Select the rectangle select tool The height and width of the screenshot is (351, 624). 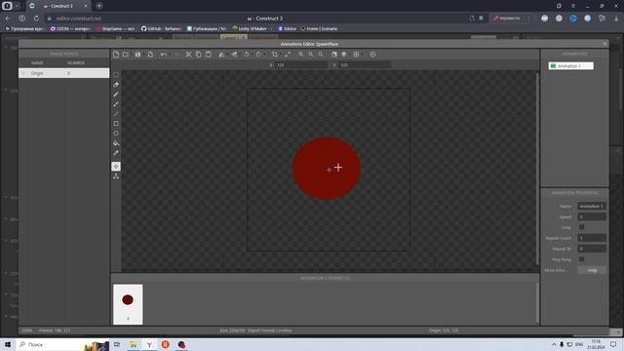(x=116, y=75)
